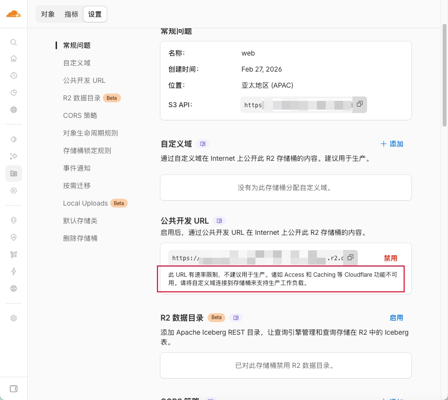Copy the public development URL

point(351,258)
